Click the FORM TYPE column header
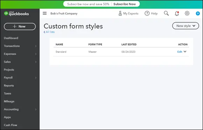The height and width of the screenshot is (130, 203). point(95,44)
